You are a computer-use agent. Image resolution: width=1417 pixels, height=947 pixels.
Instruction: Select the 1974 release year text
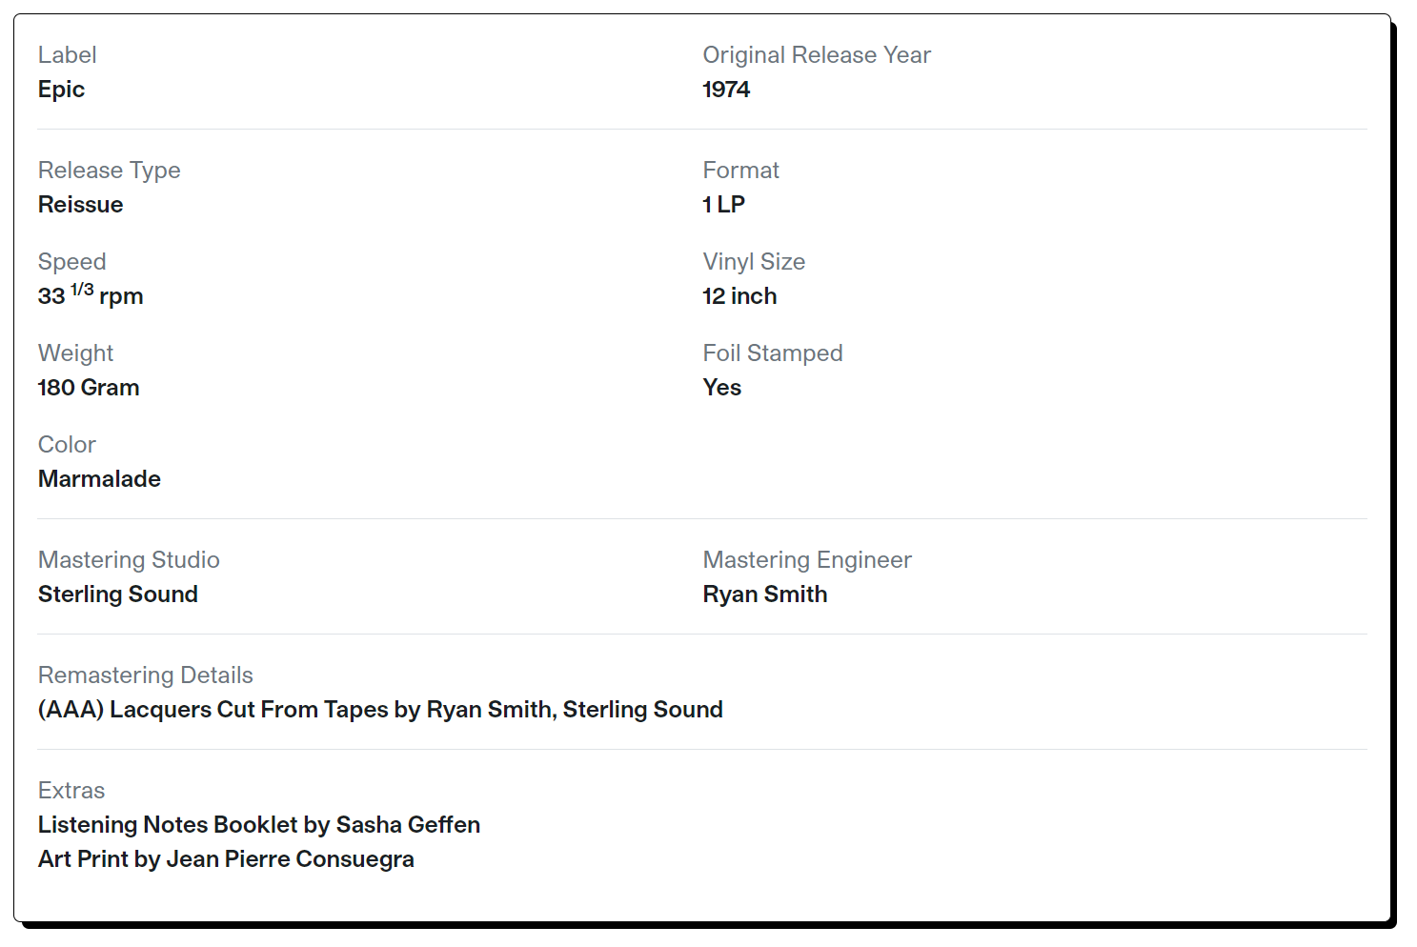point(726,90)
